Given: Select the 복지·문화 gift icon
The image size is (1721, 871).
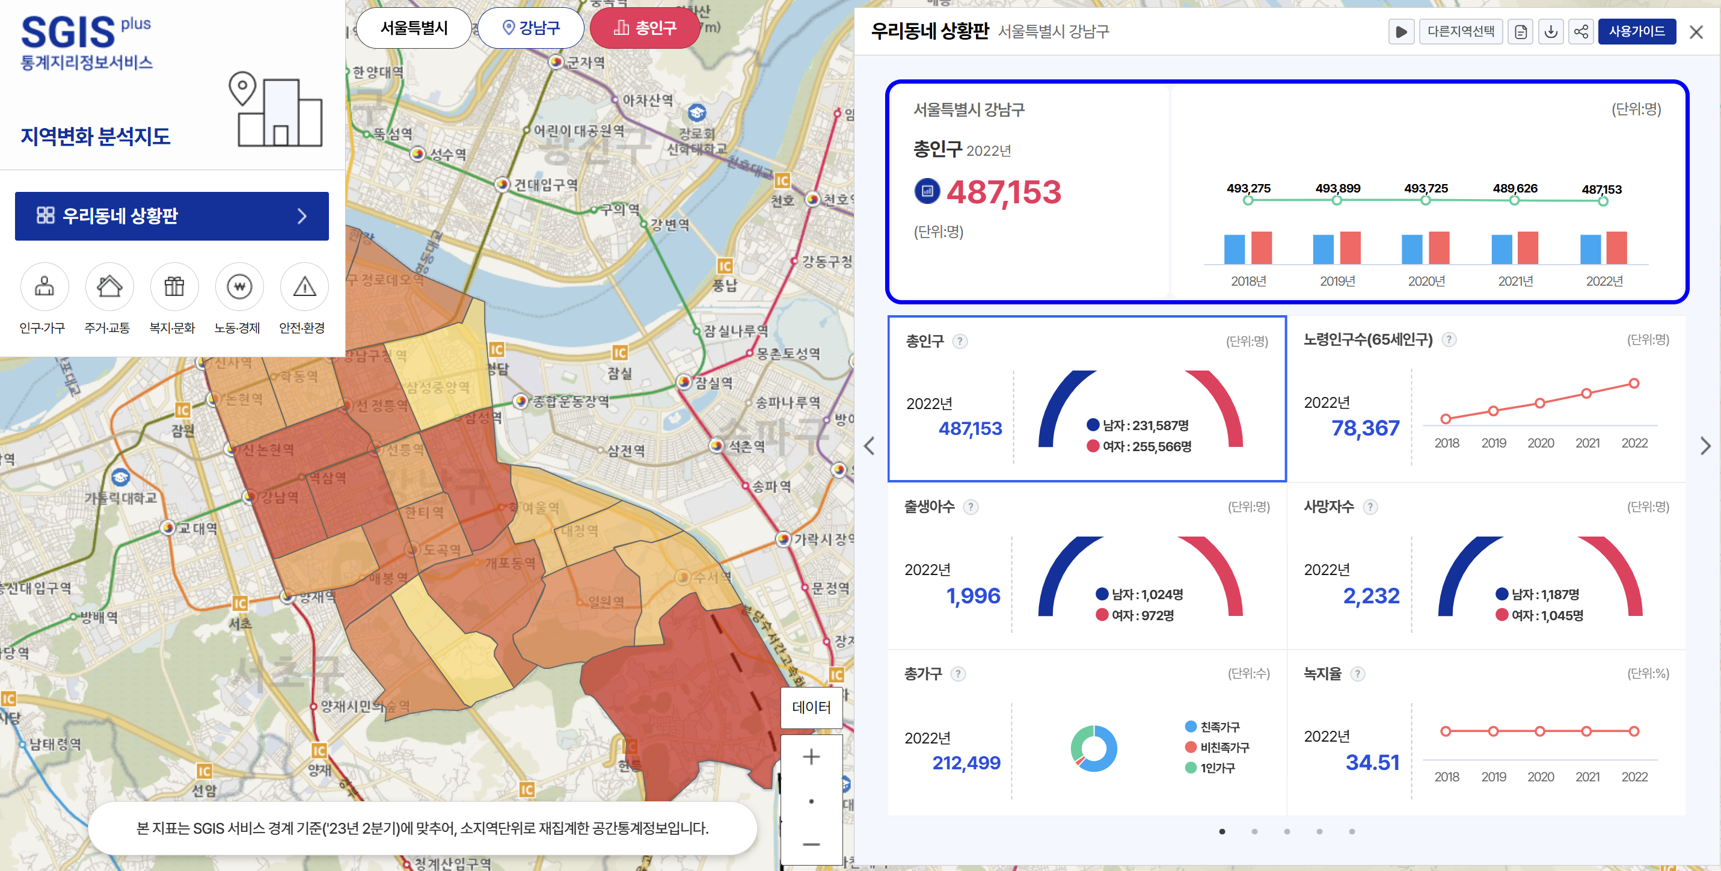Looking at the screenshot, I should coord(174,288).
